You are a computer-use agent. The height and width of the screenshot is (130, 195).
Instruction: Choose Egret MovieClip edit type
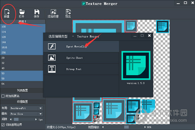tap(81, 47)
